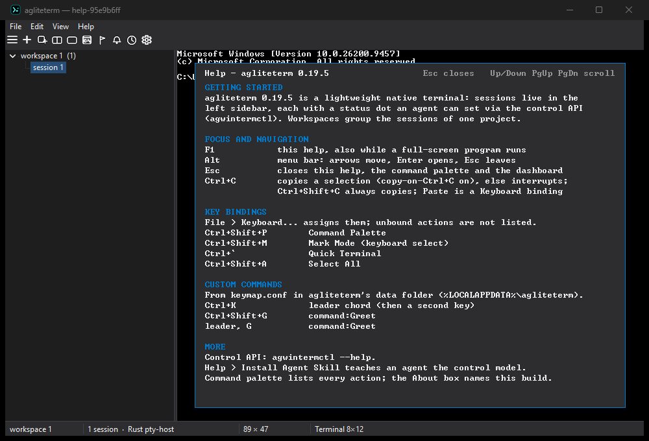
Task: Open the Help menu
Action: 86,27
